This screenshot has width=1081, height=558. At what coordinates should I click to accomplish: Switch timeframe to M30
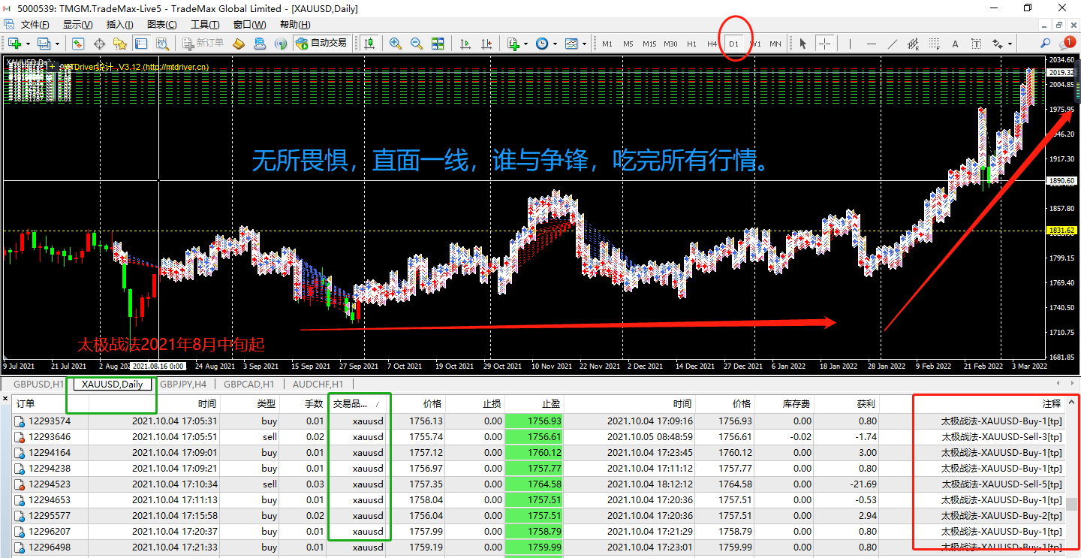coord(670,44)
